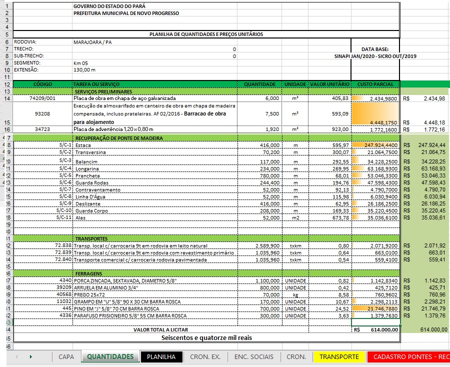Click the 130,00 m extension cell
450x367 pixels.
154,70
